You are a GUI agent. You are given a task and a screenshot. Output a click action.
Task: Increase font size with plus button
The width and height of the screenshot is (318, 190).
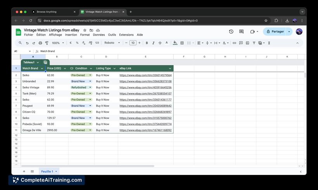pyautogui.click(x=139, y=43)
